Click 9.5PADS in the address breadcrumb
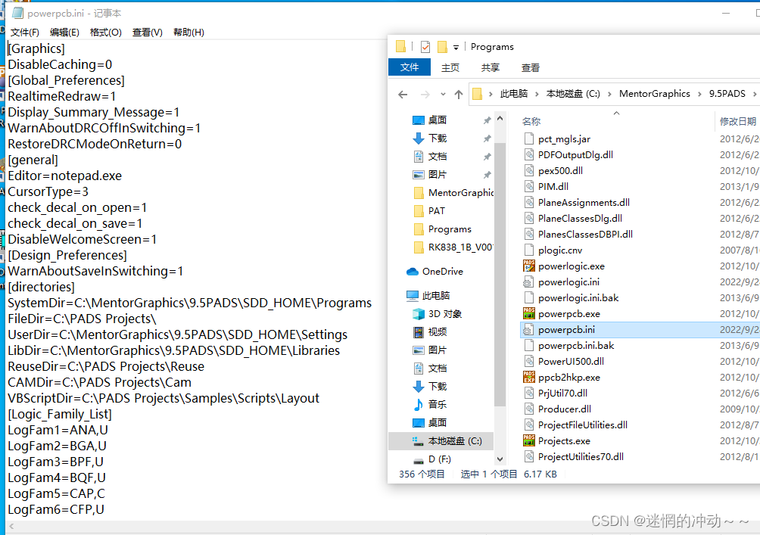760x535 pixels. click(727, 94)
